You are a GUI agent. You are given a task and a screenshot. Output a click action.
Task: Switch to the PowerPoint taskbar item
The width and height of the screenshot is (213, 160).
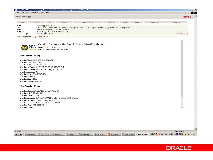coord(114,135)
